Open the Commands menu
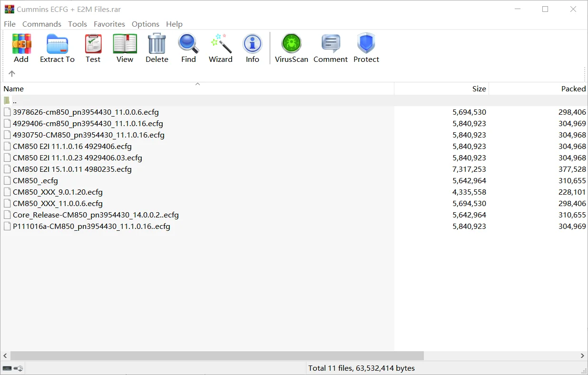Viewport: 588px width, 375px height. point(42,24)
